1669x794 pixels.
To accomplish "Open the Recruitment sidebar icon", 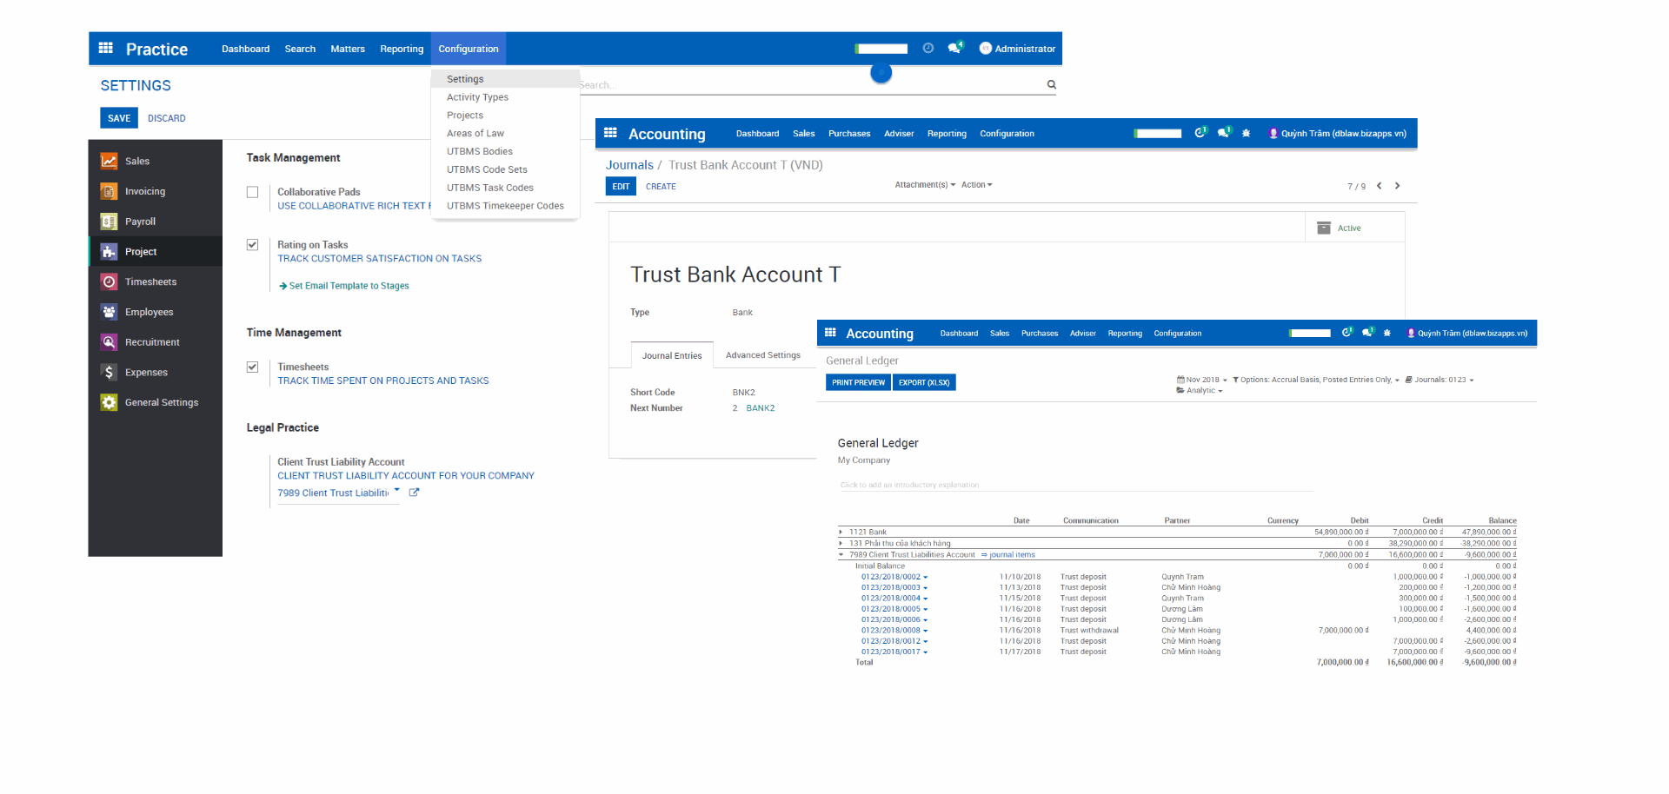I will pos(109,342).
